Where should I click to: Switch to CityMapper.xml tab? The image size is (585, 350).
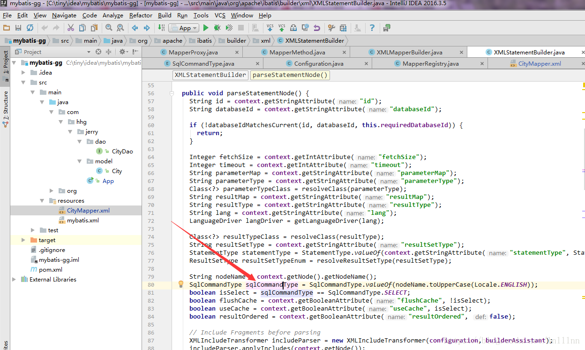pyautogui.click(x=540, y=63)
